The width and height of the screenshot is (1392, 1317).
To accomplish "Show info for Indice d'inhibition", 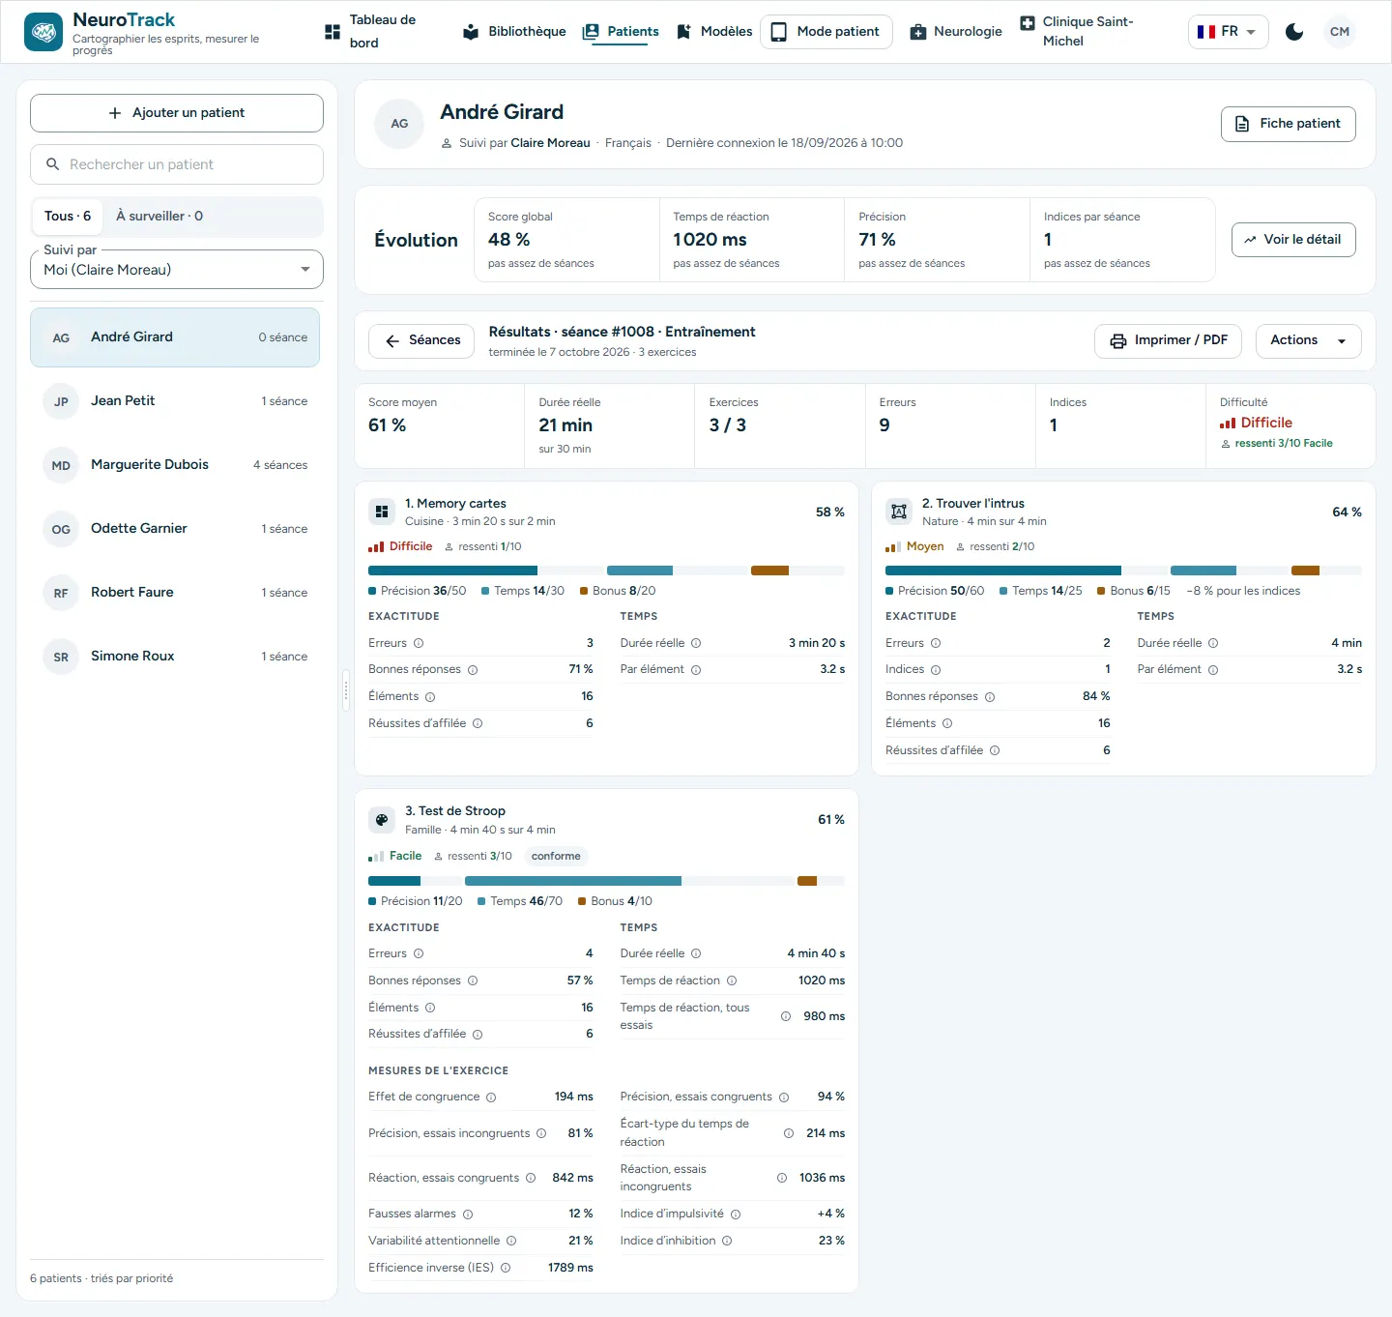I will [727, 1242].
